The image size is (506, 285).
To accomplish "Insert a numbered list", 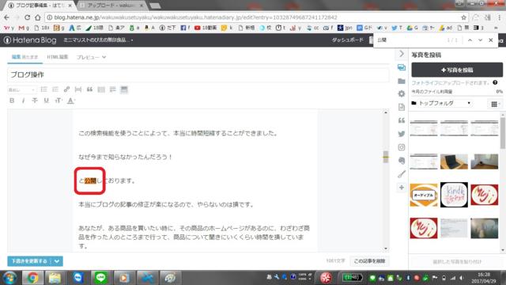I will (x=55, y=89).
